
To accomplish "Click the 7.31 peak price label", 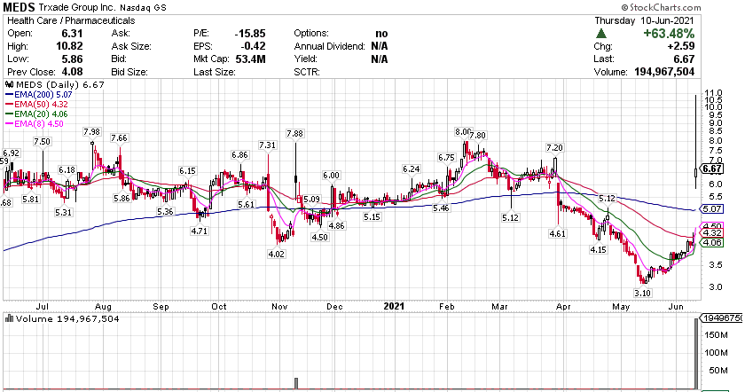I will (x=268, y=145).
